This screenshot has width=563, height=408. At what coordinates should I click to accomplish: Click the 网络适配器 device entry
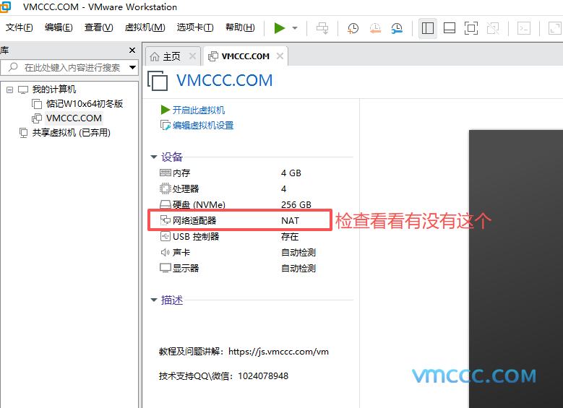coord(194,221)
